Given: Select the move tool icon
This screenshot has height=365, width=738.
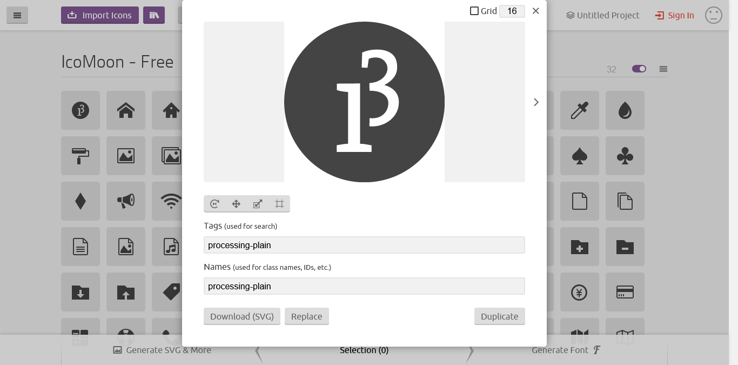Looking at the screenshot, I should (236, 204).
